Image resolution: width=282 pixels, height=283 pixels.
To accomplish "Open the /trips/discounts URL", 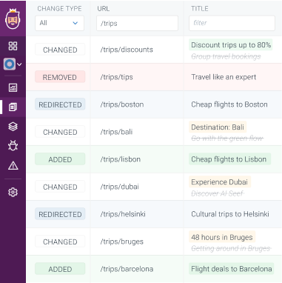I will pos(127,50).
